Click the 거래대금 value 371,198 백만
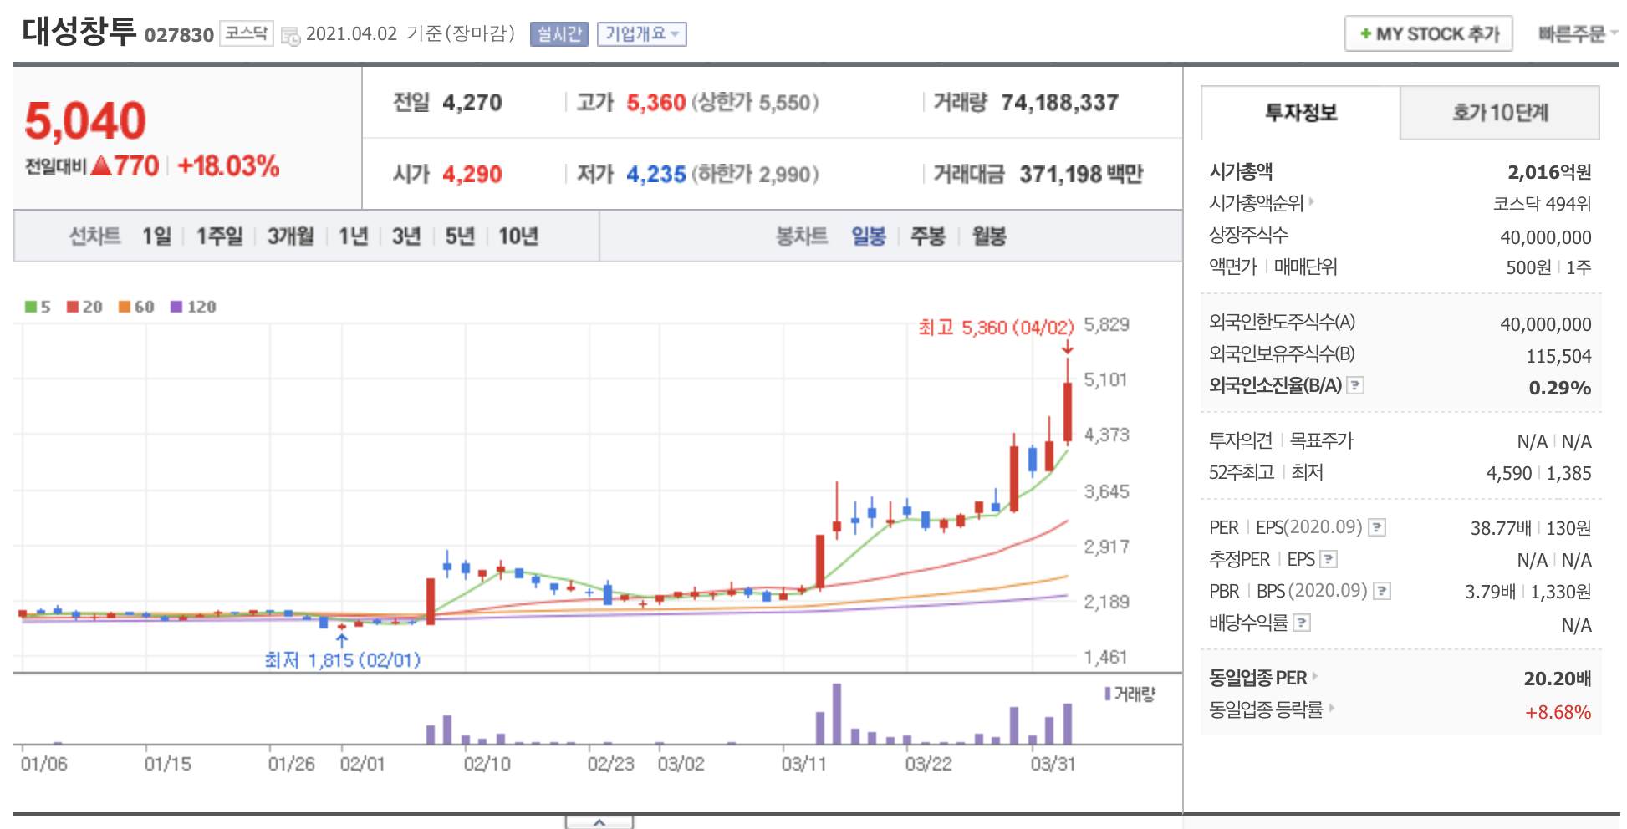 tap(1081, 174)
